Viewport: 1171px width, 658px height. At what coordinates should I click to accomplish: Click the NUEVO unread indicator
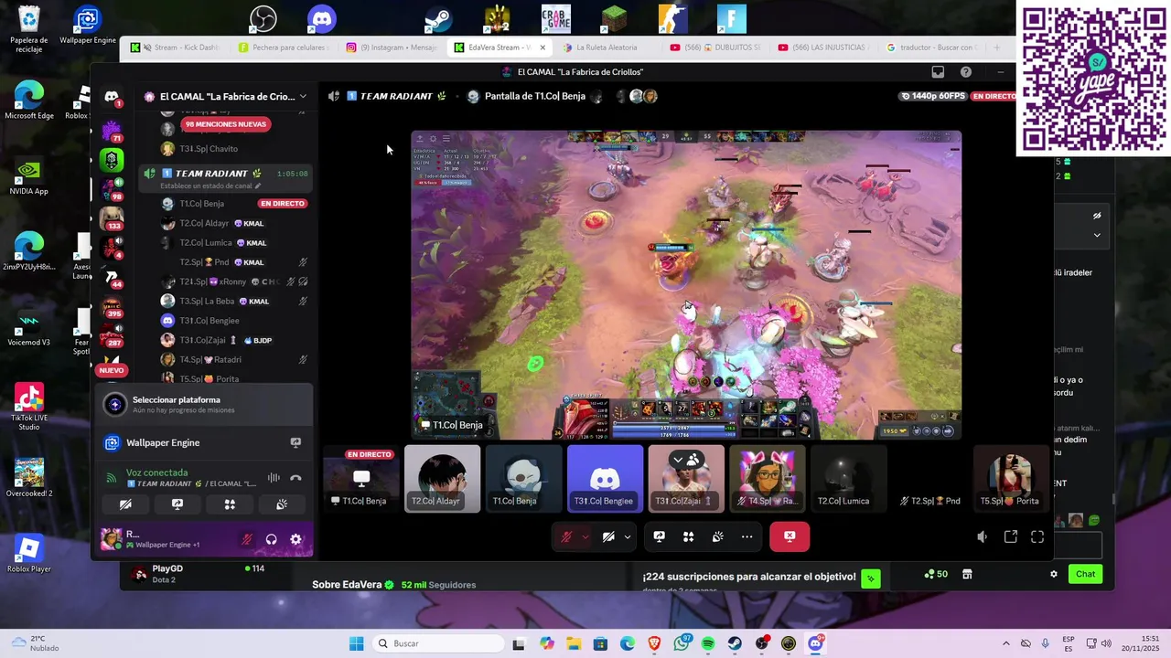[112, 370]
